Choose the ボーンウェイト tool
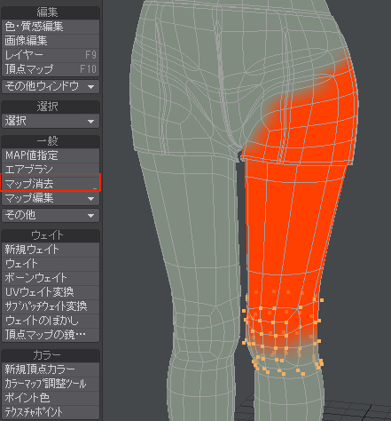The height and width of the screenshot is (421, 391). [51, 278]
